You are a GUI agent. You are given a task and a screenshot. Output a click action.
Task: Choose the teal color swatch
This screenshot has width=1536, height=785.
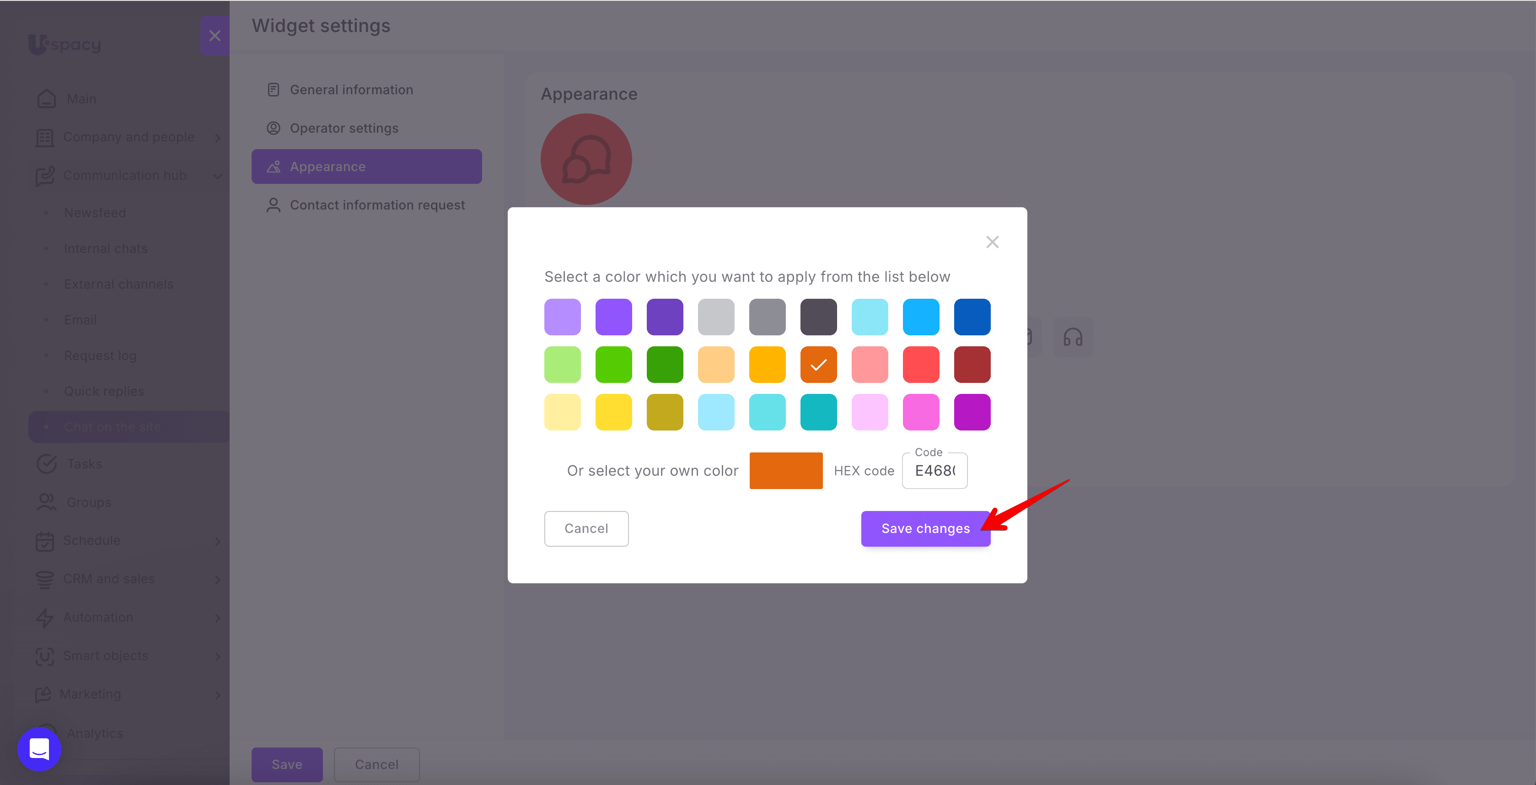819,412
